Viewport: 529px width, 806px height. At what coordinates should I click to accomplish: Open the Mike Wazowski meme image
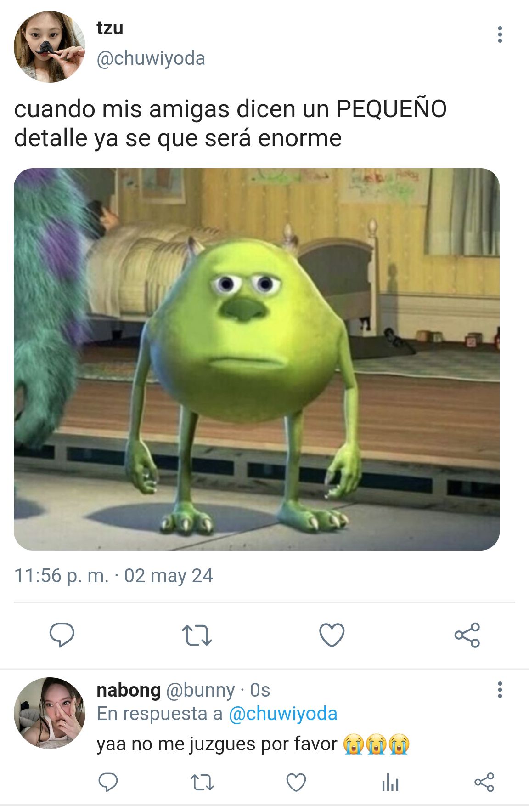tap(257, 359)
